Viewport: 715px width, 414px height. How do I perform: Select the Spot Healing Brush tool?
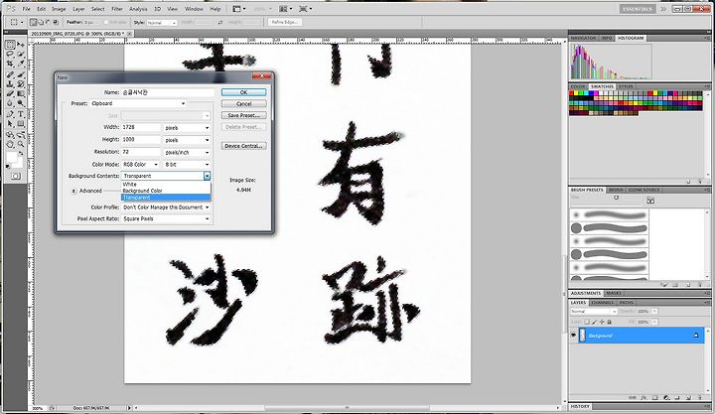pyautogui.click(x=10, y=74)
